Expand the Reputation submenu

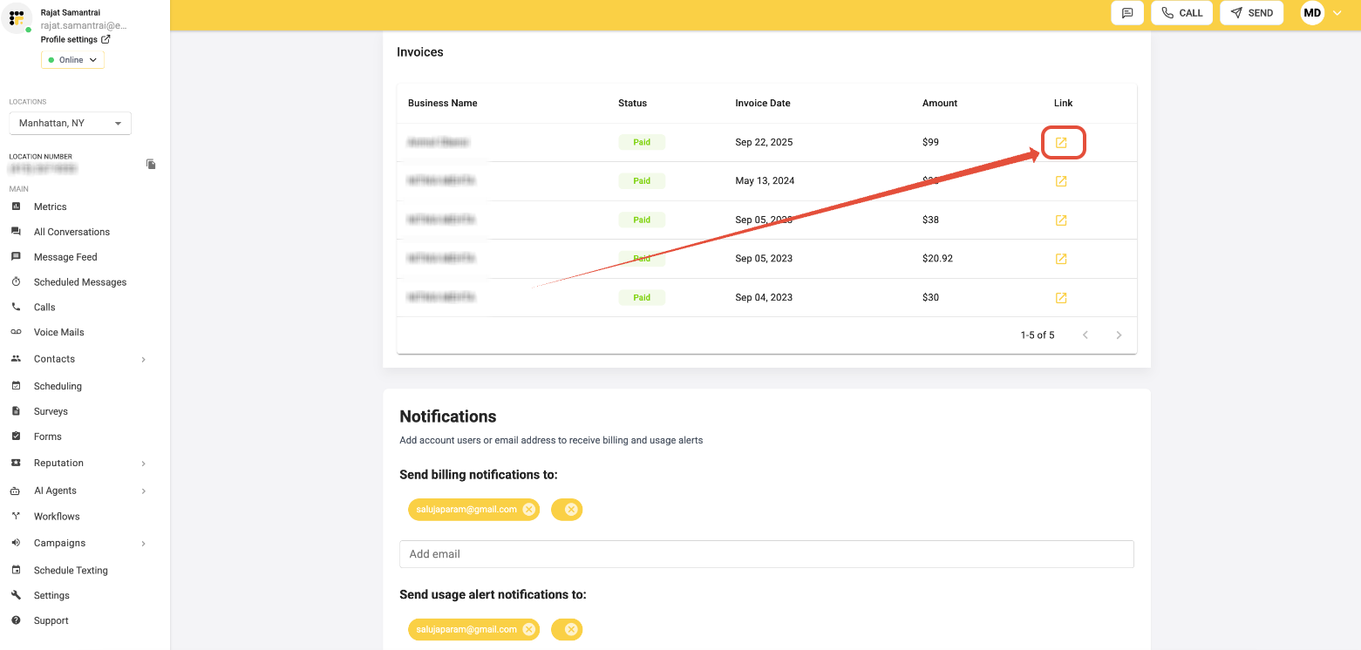click(x=143, y=464)
